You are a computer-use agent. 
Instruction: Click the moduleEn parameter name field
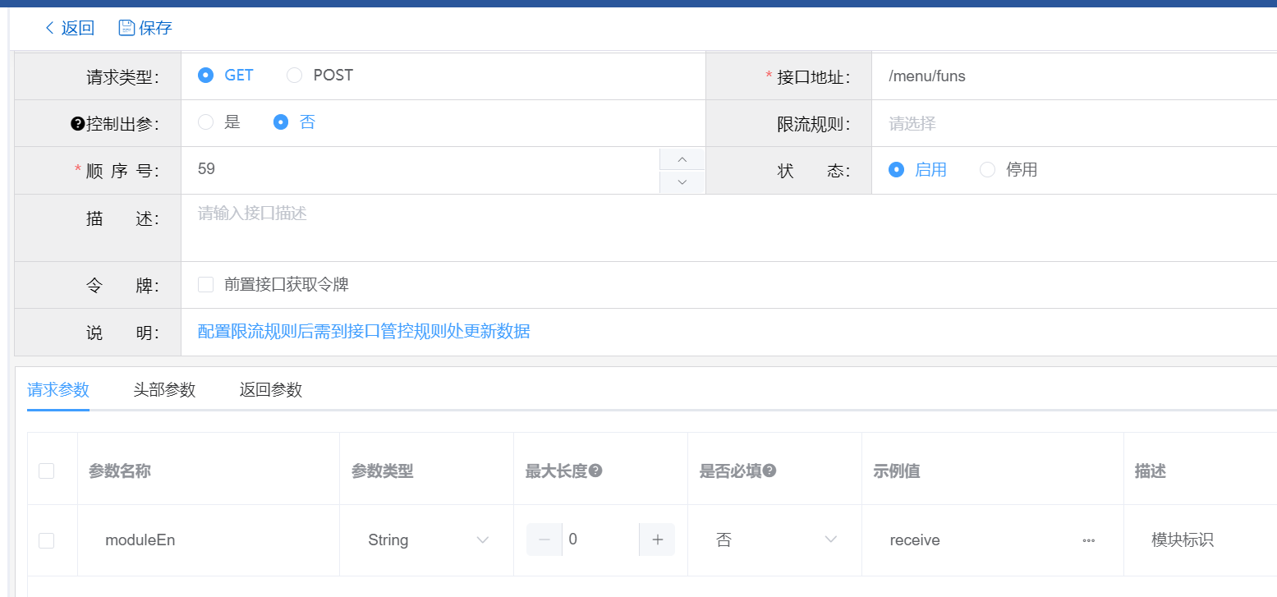click(209, 540)
